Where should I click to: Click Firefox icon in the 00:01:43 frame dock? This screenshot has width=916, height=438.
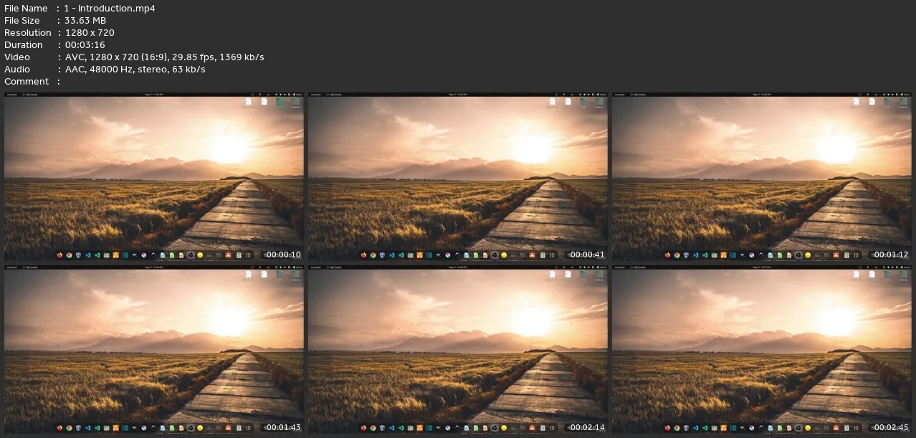(x=59, y=427)
